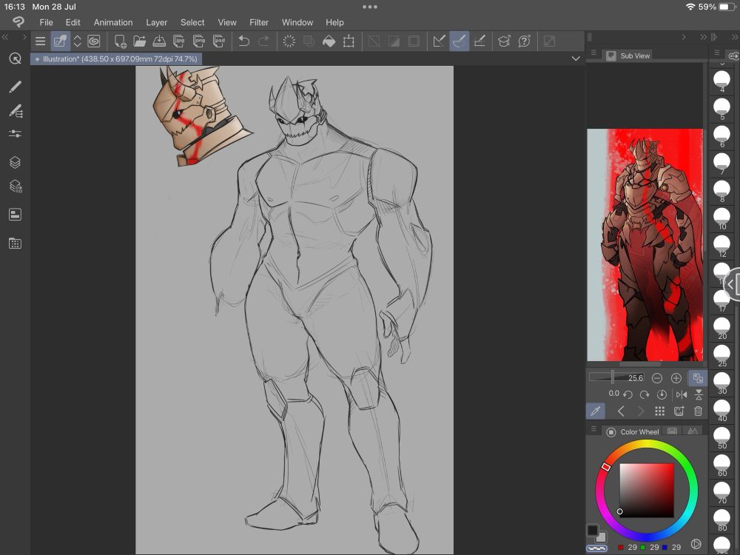Click the Export as PNG icon
The height and width of the screenshot is (555, 740).
[x=199, y=41]
